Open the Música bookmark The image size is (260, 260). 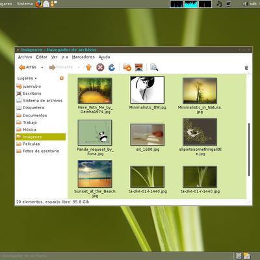(40, 129)
